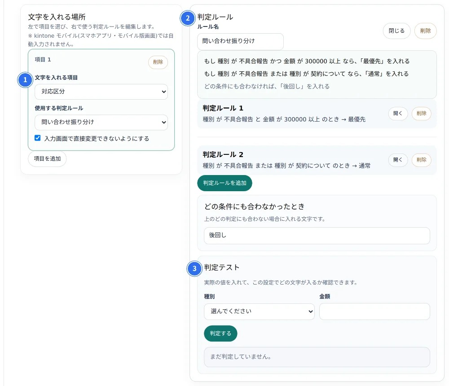Click the 文字を入れる場所 heading
Screen dimensions: 449x386
pos(57,17)
